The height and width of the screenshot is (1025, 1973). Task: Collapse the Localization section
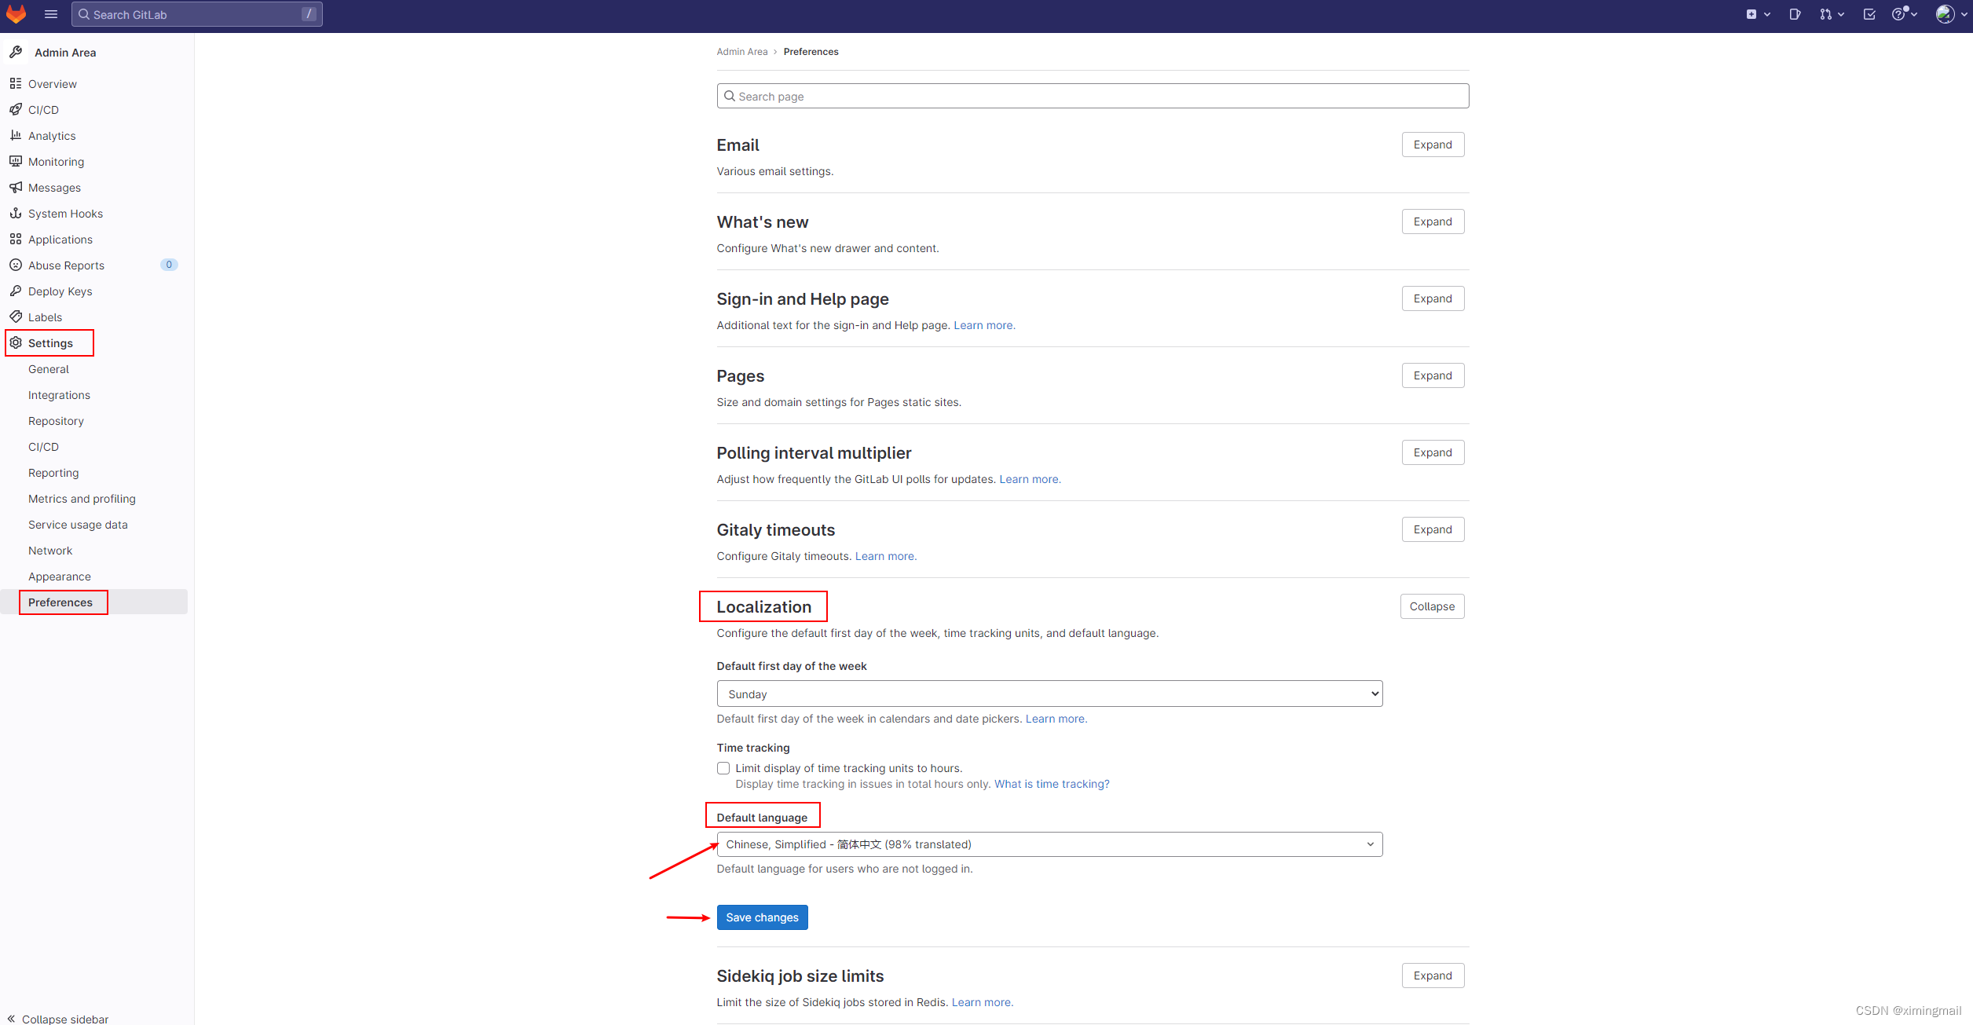pyautogui.click(x=1432, y=606)
